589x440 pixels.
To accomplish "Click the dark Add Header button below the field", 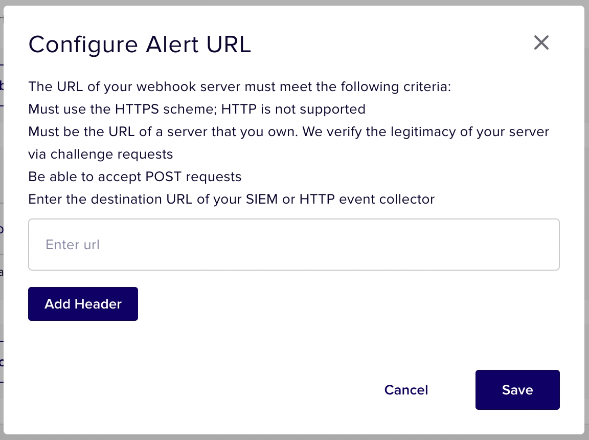I will pyautogui.click(x=83, y=304).
